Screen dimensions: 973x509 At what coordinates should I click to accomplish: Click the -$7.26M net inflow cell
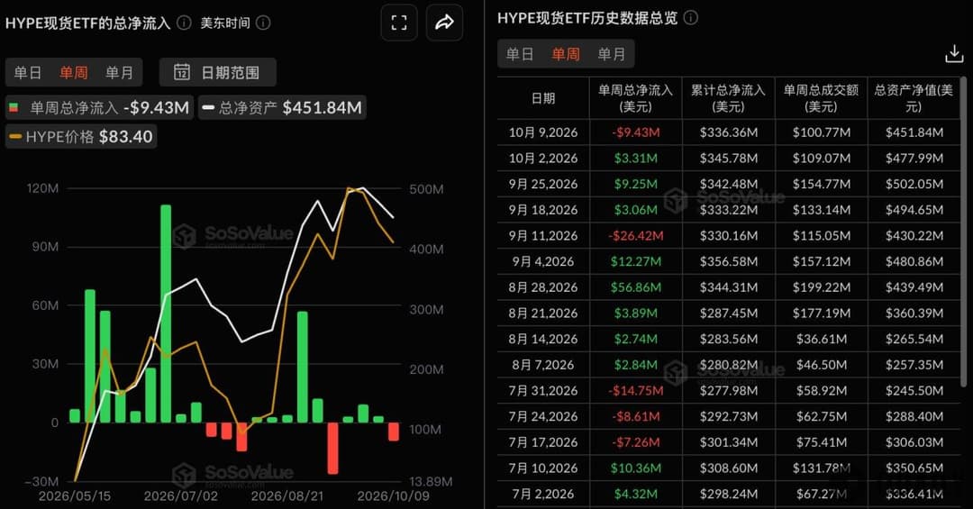pyautogui.click(x=635, y=442)
